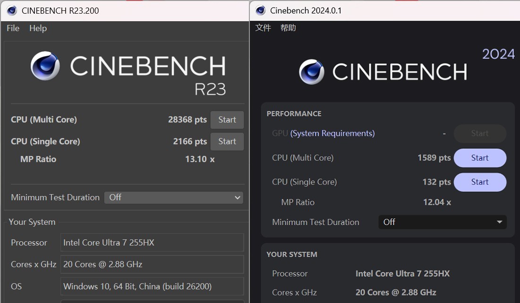Open the Help menu in R23
The width and height of the screenshot is (520, 303).
[38, 28]
